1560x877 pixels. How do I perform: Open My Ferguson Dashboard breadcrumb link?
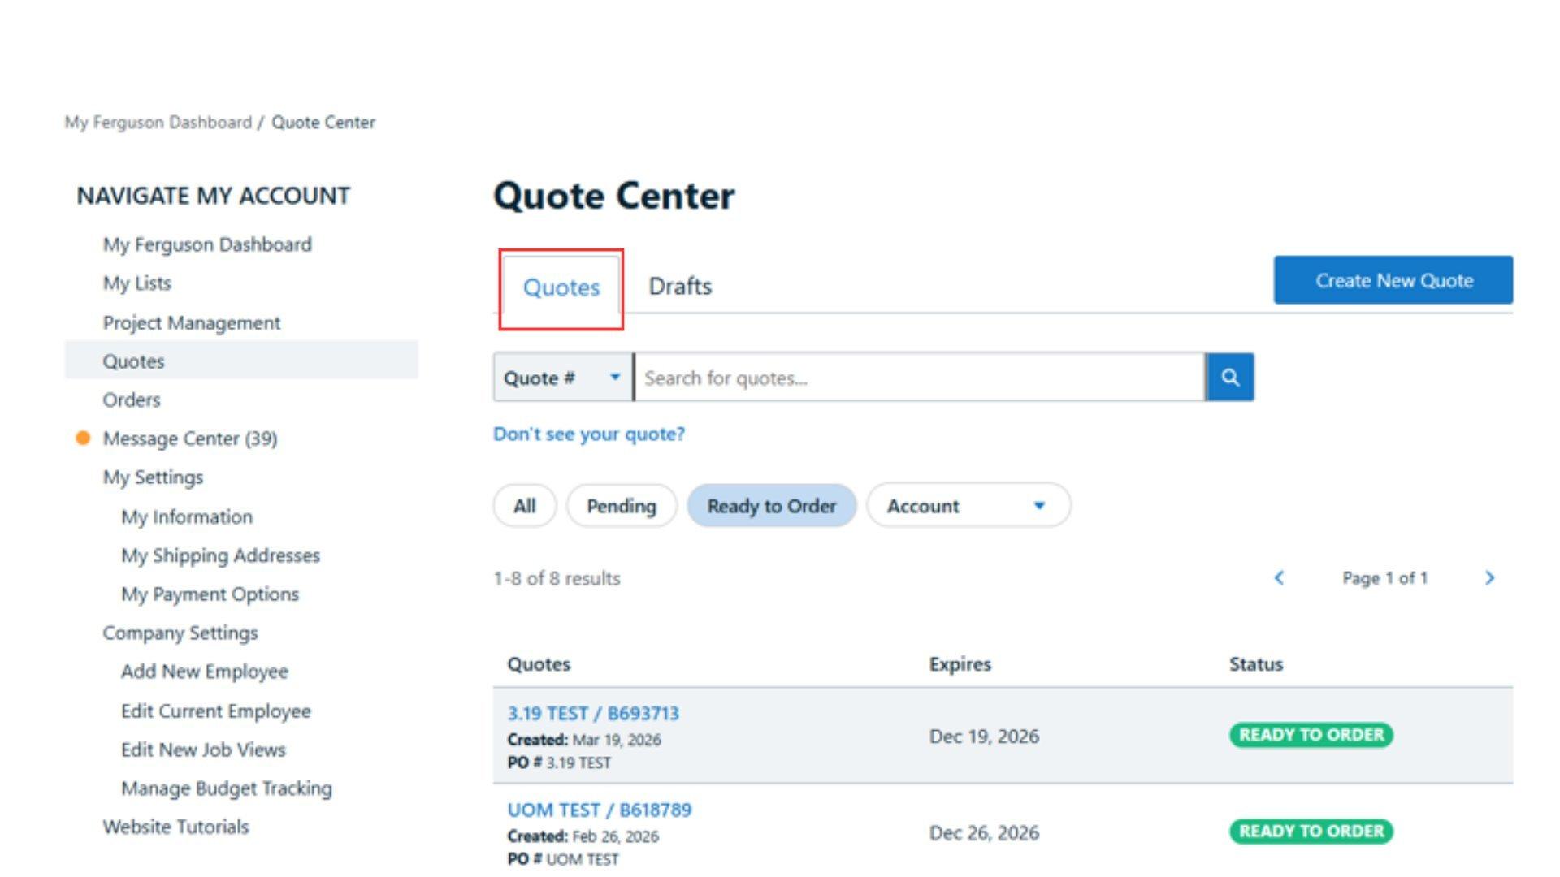pos(158,123)
